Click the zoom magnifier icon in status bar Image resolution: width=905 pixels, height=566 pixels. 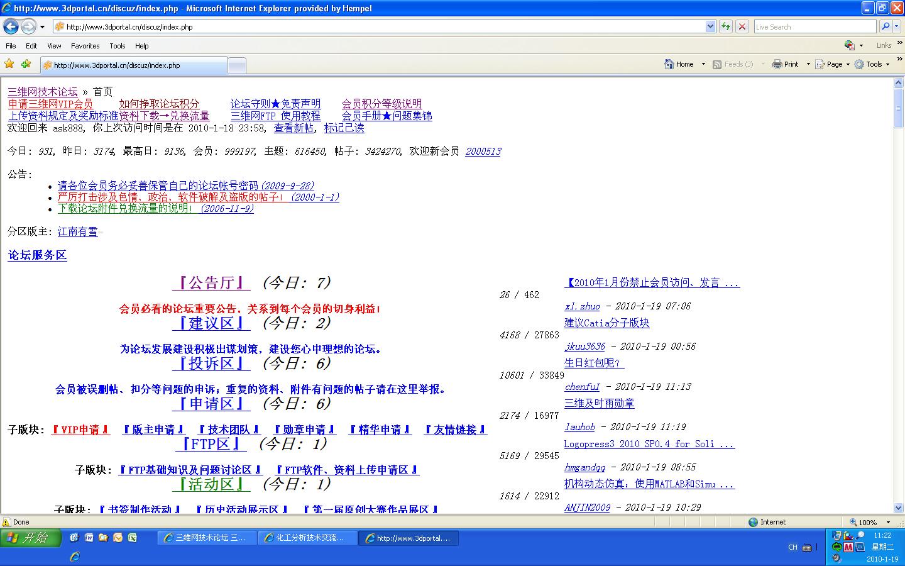point(853,522)
